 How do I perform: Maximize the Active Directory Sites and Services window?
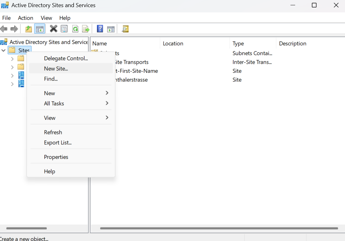point(314,5)
